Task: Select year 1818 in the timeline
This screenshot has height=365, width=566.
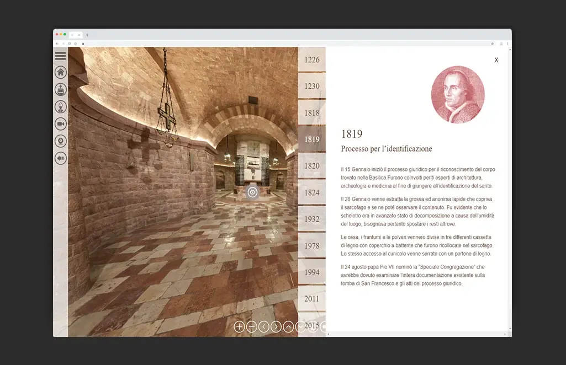Action: click(312, 113)
